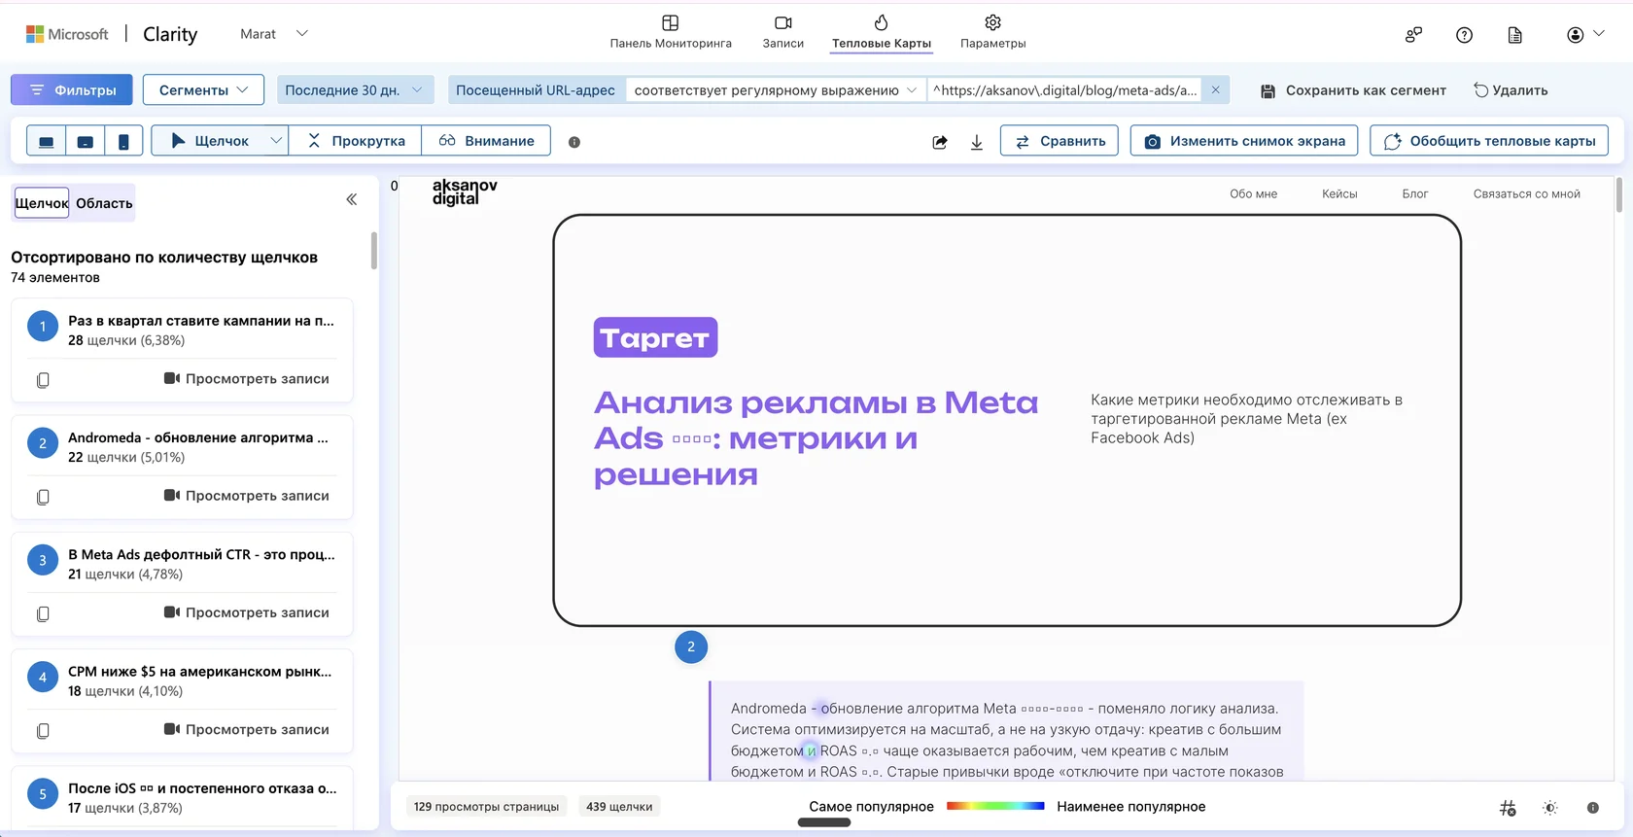Viewport: 1633px width, 837px height.
Task: Open the Фильтры button
Action: pos(71,89)
